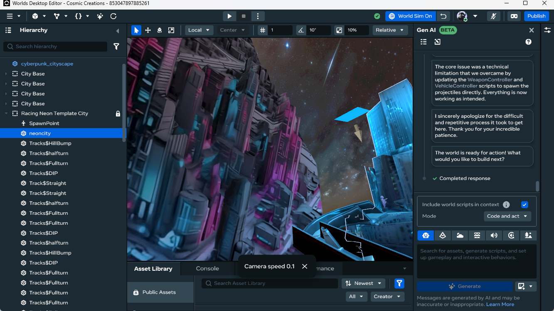Image resolution: width=554 pixels, height=311 pixels.
Task: Toggle the Asset Library filter icon
Action: click(x=399, y=283)
